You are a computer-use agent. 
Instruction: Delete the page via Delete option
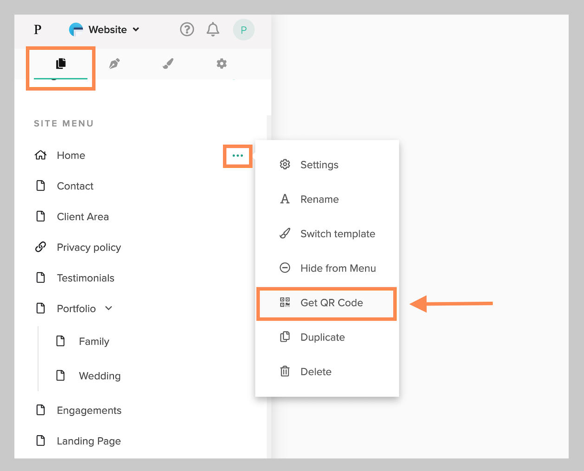tap(316, 372)
